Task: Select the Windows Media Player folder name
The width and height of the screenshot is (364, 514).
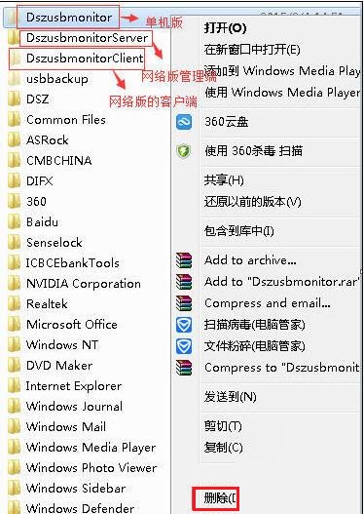Action: (91, 448)
